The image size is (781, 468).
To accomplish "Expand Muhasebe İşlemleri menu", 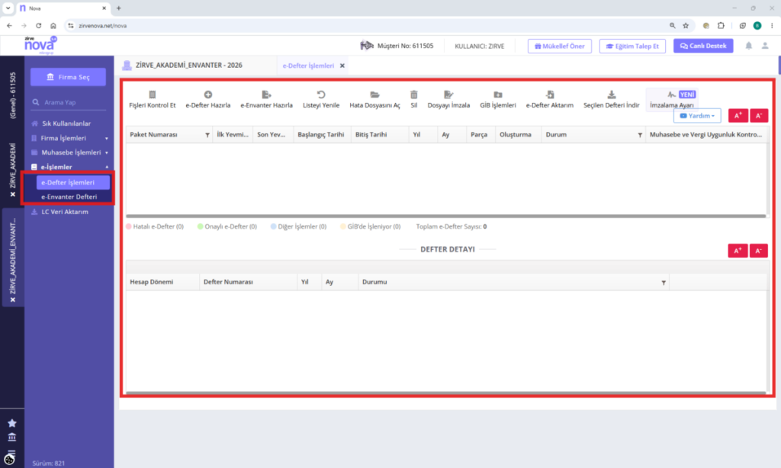I will 69,152.
